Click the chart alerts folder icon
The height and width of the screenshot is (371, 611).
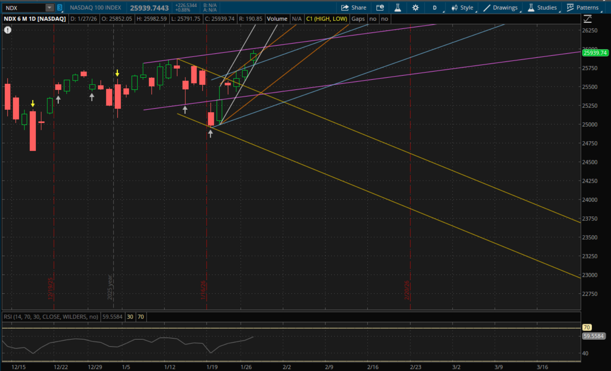click(x=380, y=8)
